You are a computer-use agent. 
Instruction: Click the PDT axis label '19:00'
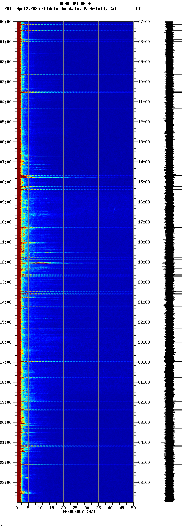pyautogui.click(x=6, y=402)
